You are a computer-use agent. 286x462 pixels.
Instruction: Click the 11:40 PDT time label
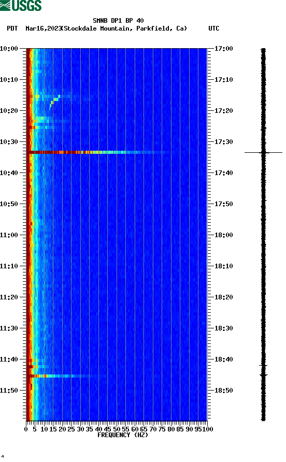[9, 359]
